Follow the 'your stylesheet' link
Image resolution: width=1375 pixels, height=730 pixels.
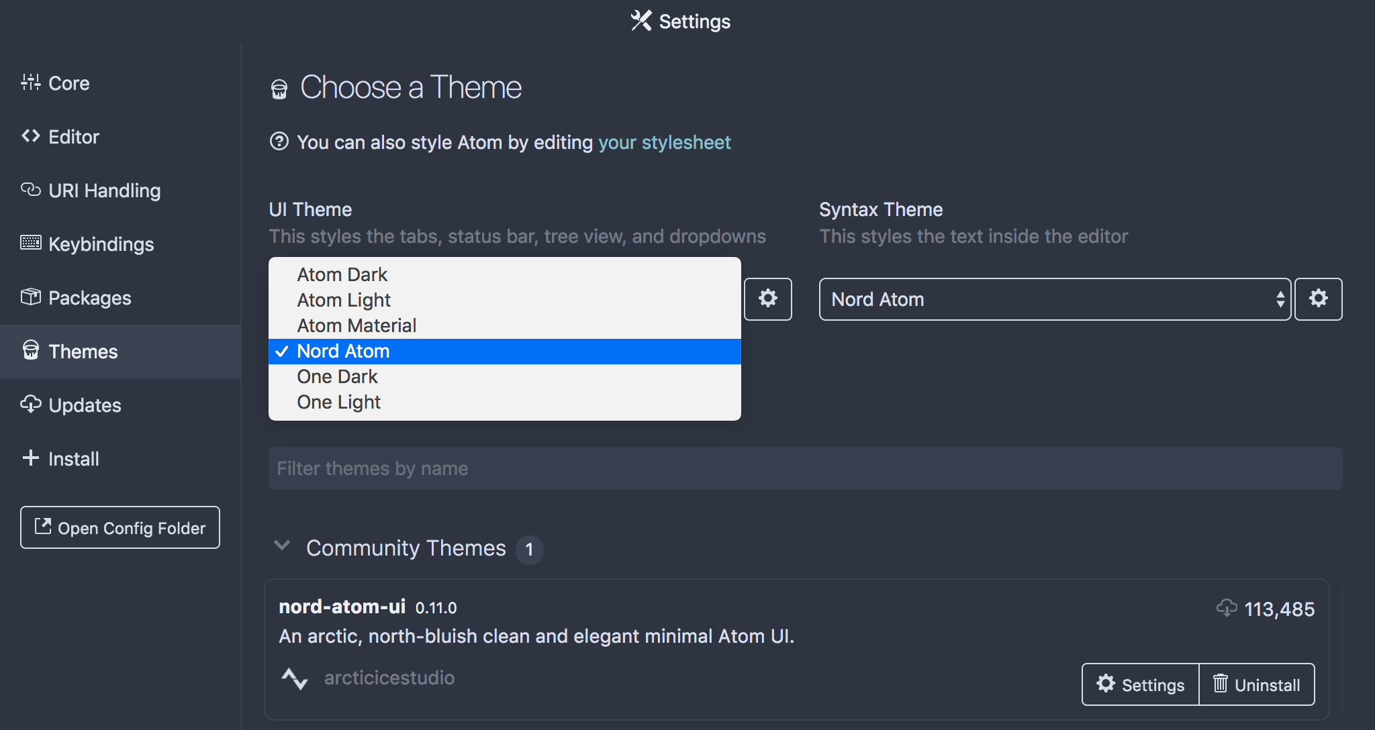(x=664, y=142)
